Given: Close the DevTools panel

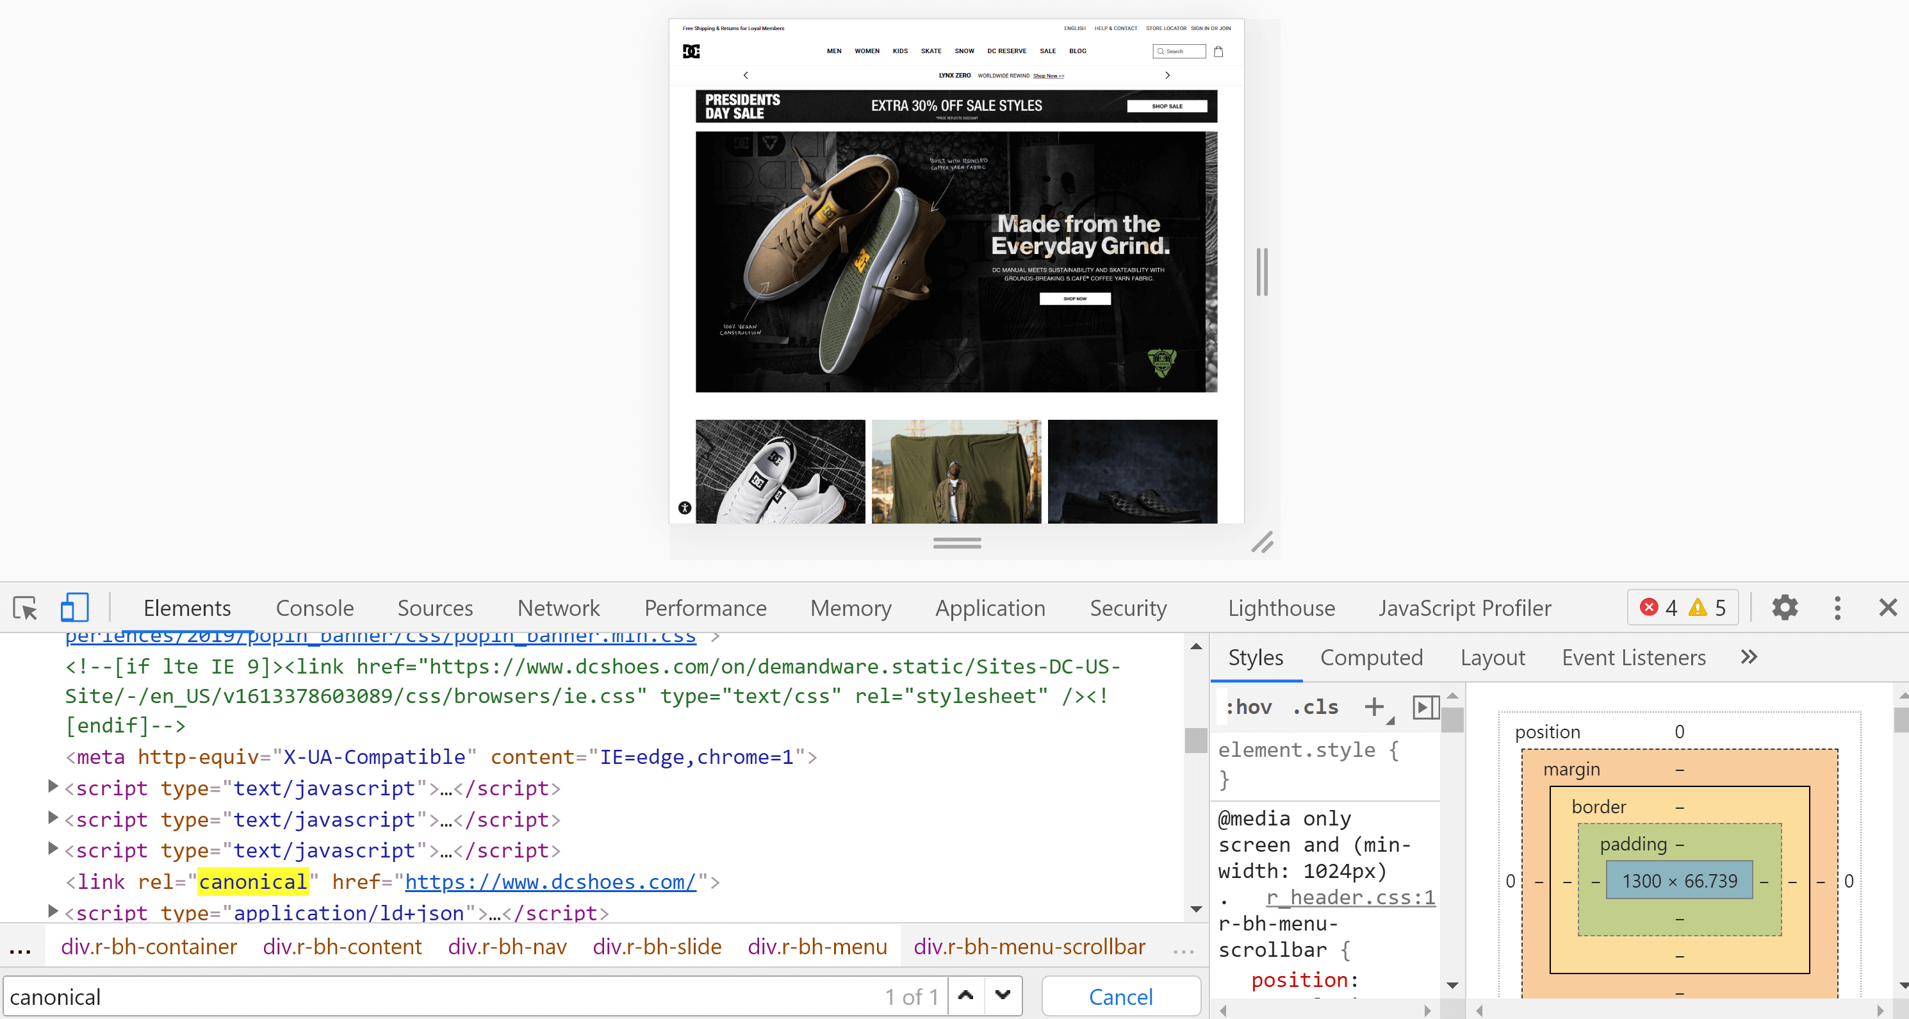Looking at the screenshot, I should coord(1887,608).
